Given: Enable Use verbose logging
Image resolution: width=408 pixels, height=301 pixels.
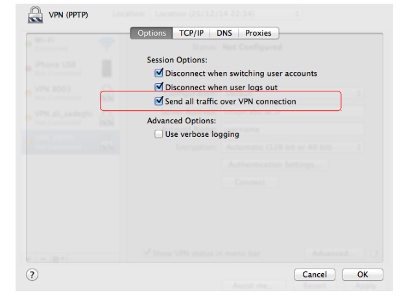Looking at the screenshot, I should tap(159, 134).
